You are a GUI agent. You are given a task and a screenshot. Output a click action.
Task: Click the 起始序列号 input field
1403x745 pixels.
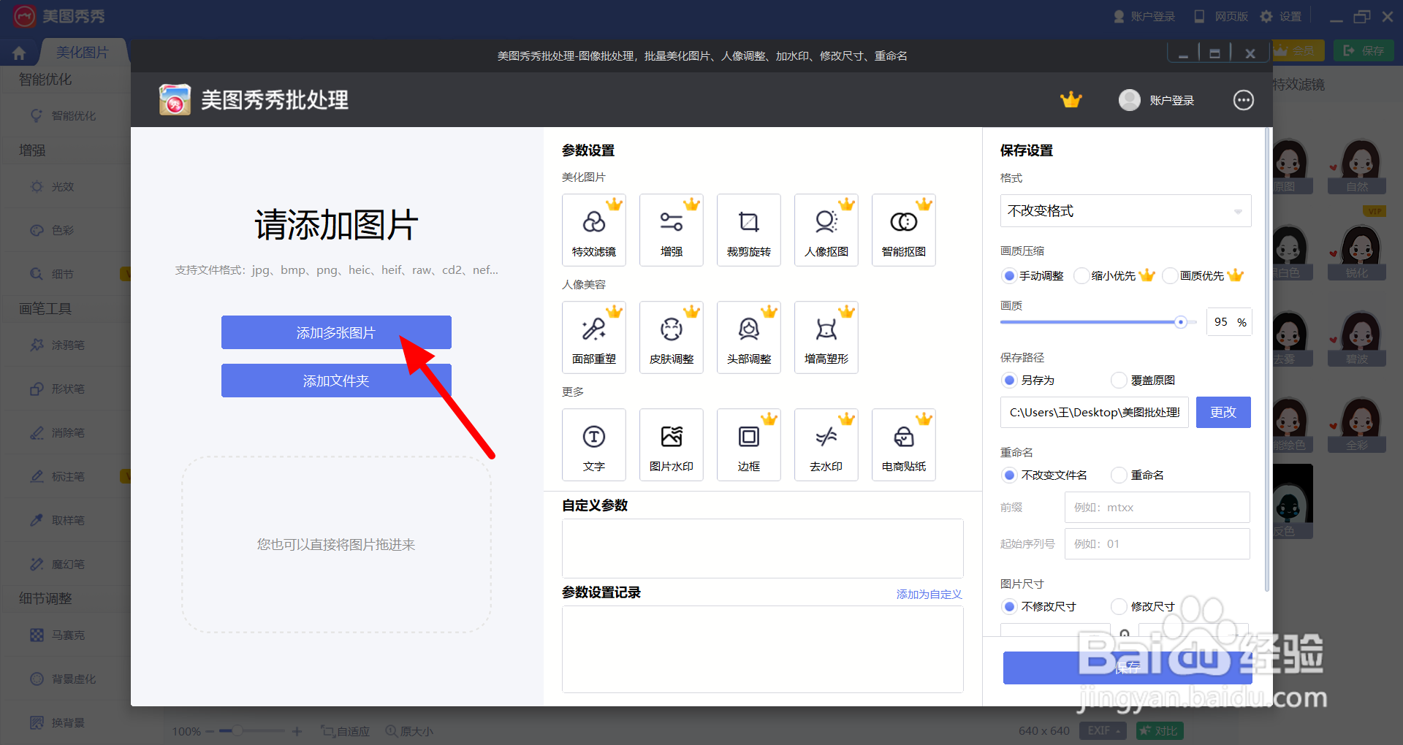[1157, 543]
